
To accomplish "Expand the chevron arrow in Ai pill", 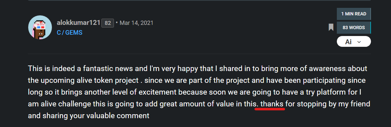I will [x=359, y=42].
